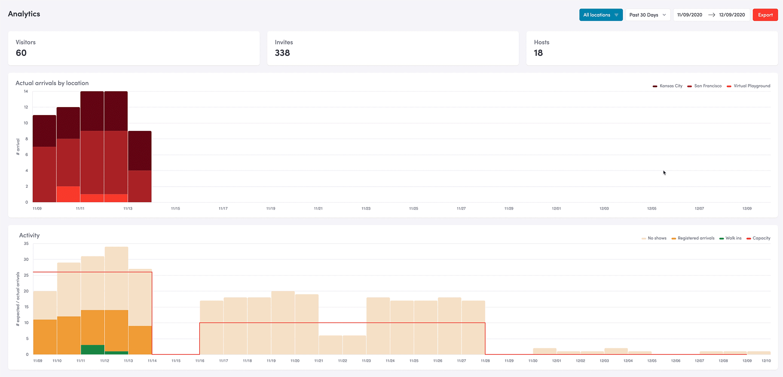Click the No shows beige legend swatch
Image resolution: width=783 pixels, height=377 pixels.
click(x=643, y=239)
